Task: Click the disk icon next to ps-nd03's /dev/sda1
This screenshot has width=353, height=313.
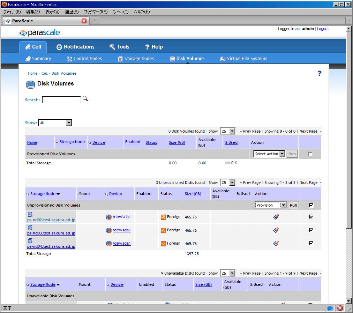Action: (x=109, y=230)
